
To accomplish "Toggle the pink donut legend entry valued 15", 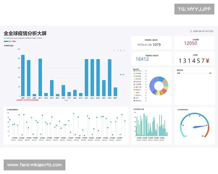I will [134, 82].
